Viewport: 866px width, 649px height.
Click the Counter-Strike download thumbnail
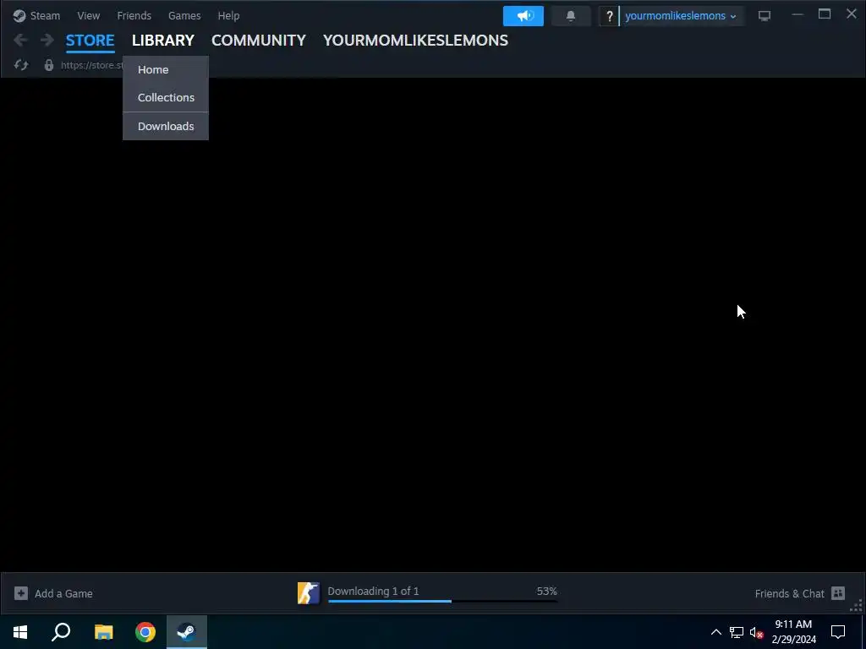click(309, 593)
